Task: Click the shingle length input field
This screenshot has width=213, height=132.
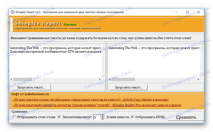Action: [97, 117]
